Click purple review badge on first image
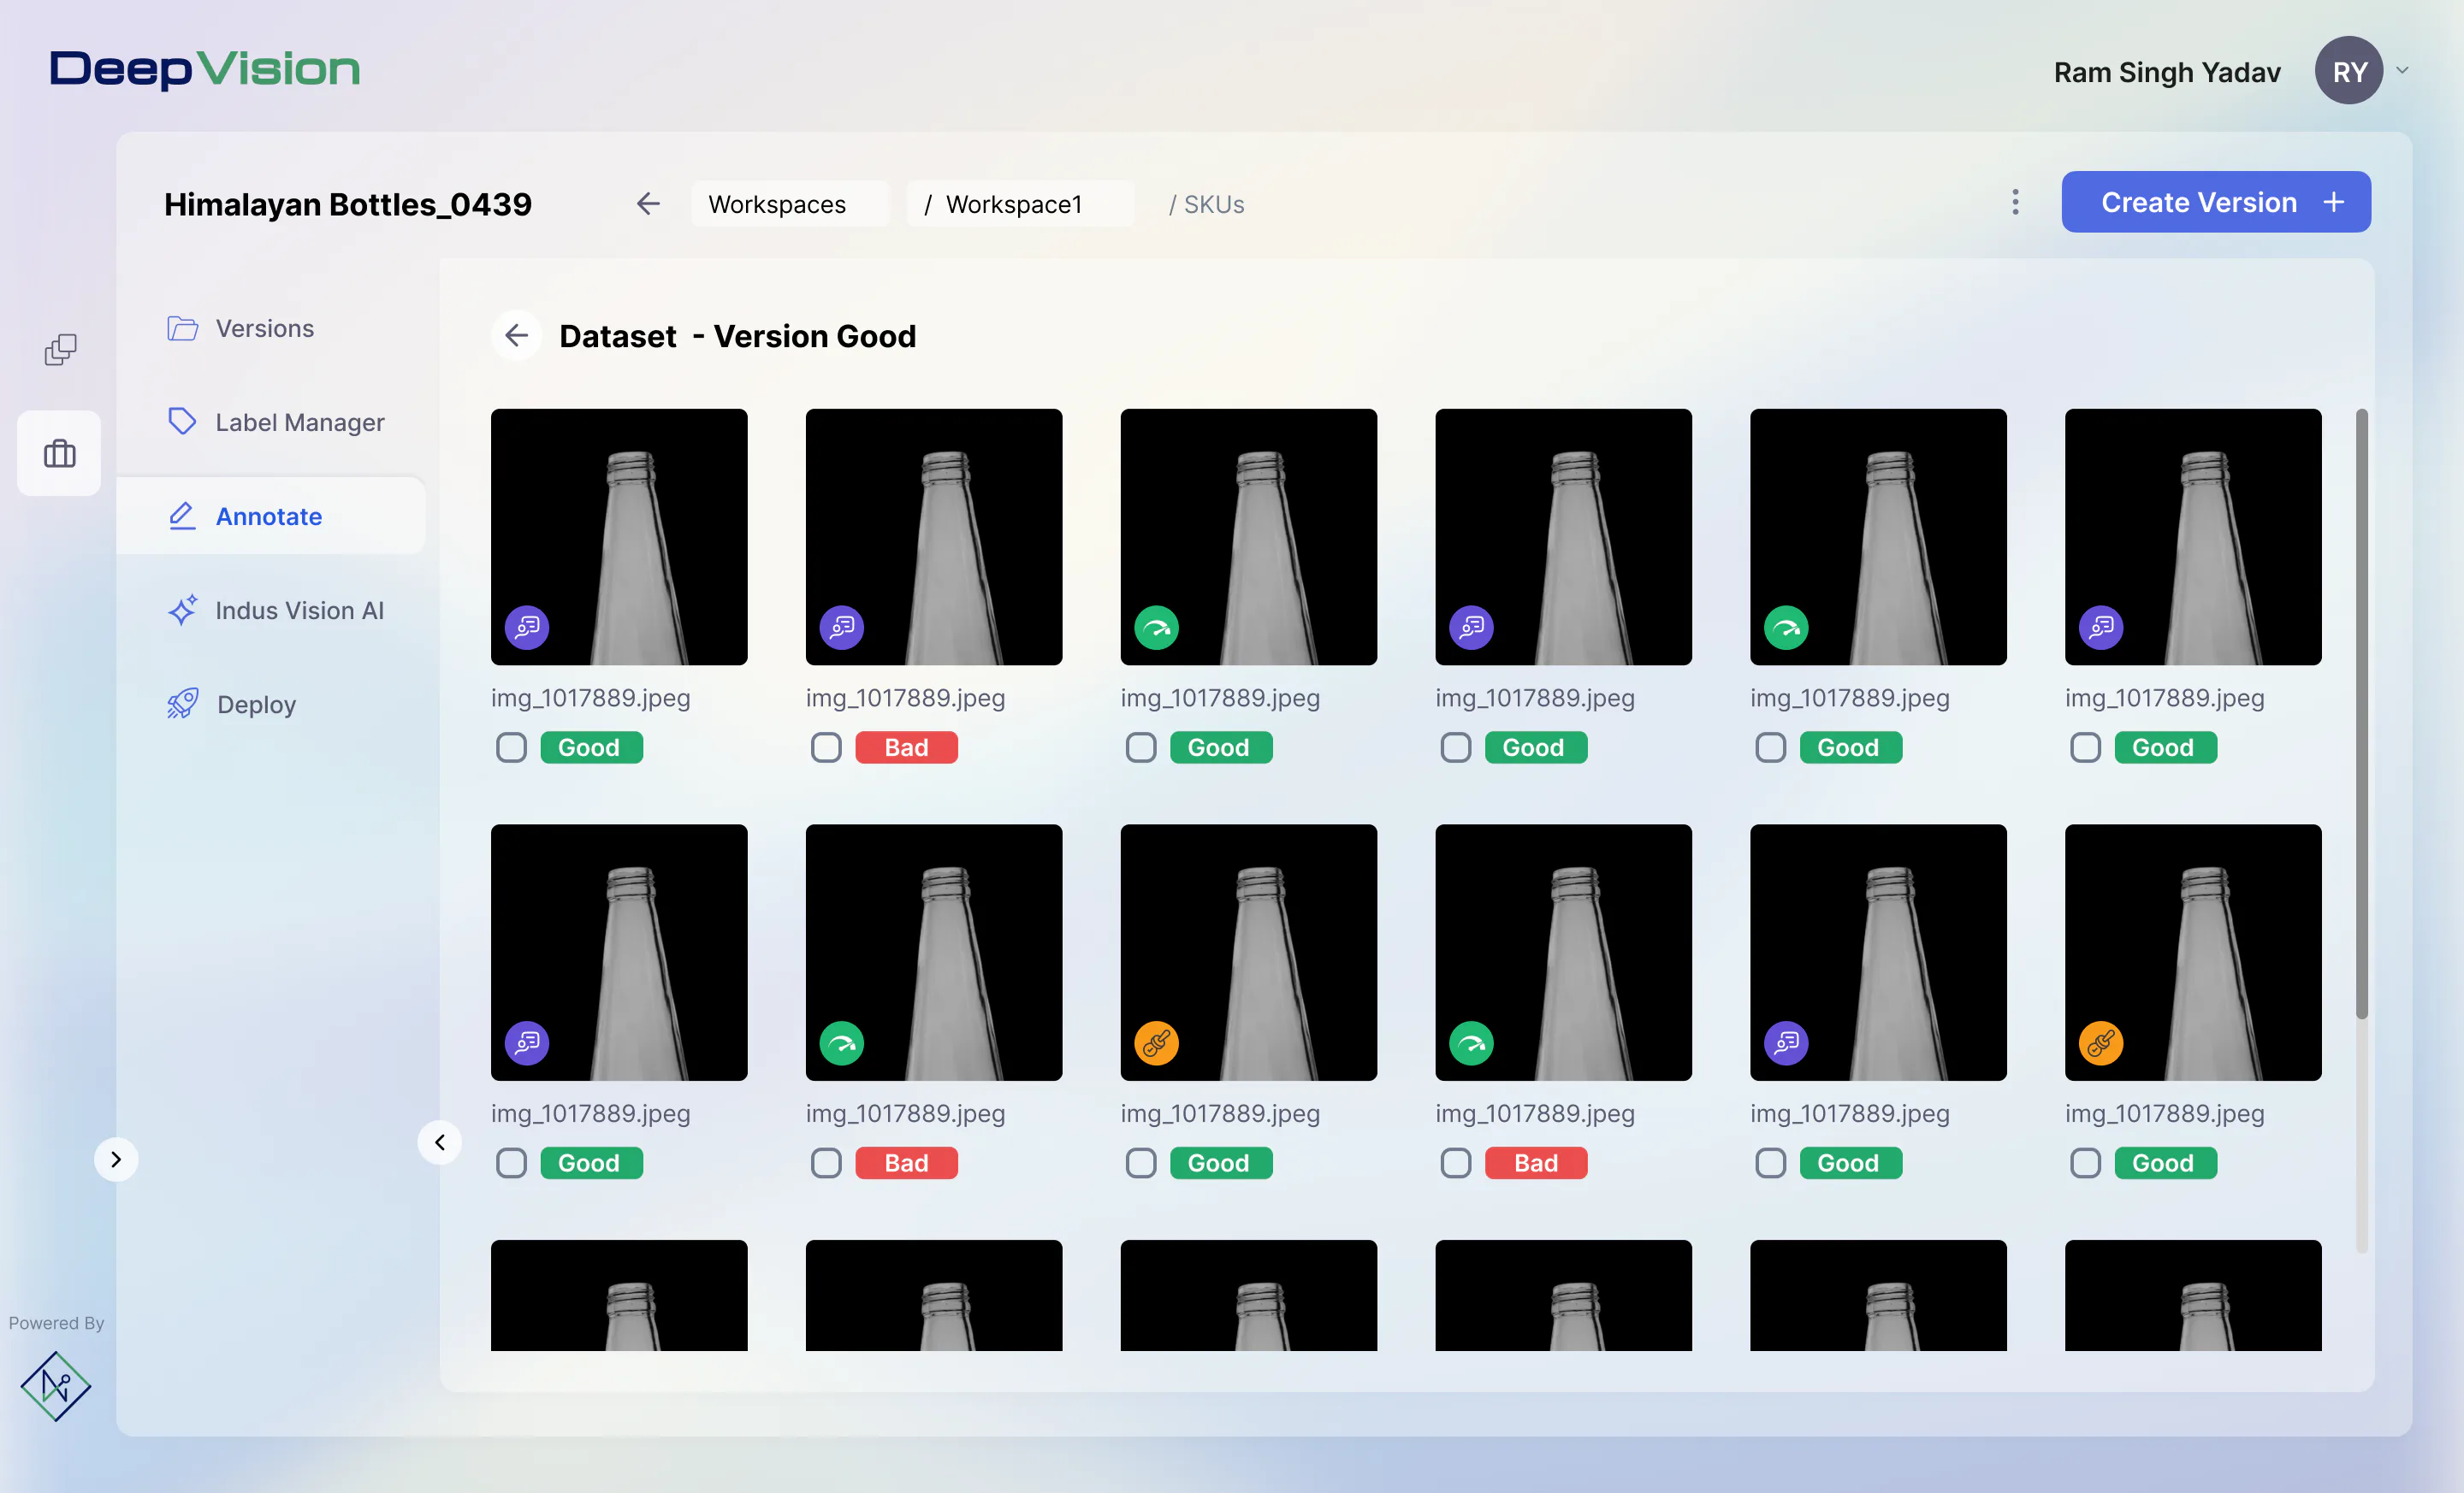This screenshot has height=1493, width=2464. coord(527,628)
